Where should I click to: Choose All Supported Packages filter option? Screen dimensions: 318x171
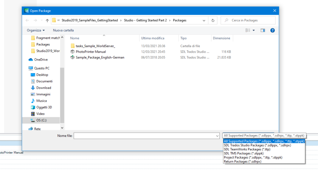264,141
